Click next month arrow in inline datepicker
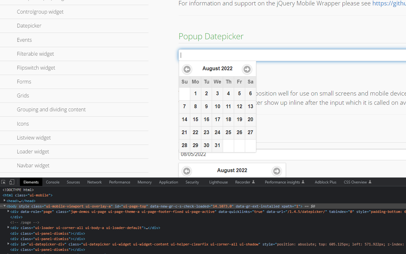The image size is (406, 254). (277, 171)
